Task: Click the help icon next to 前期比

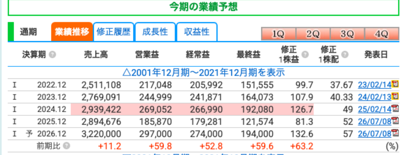Action: [66, 146]
